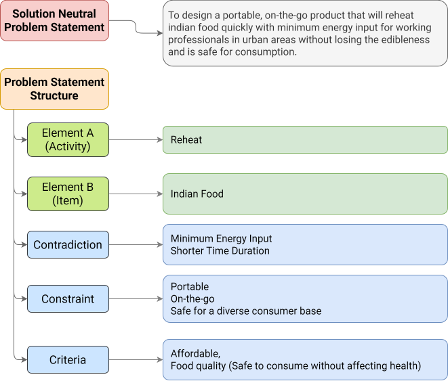Select the arrow from Element B to Indian Food
The image size is (448, 381).
[x=136, y=194]
